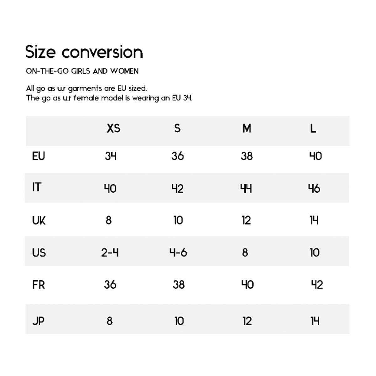The height and width of the screenshot is (376, 376).
Task: Click IT size 46 cell
Action: point(314,188)
